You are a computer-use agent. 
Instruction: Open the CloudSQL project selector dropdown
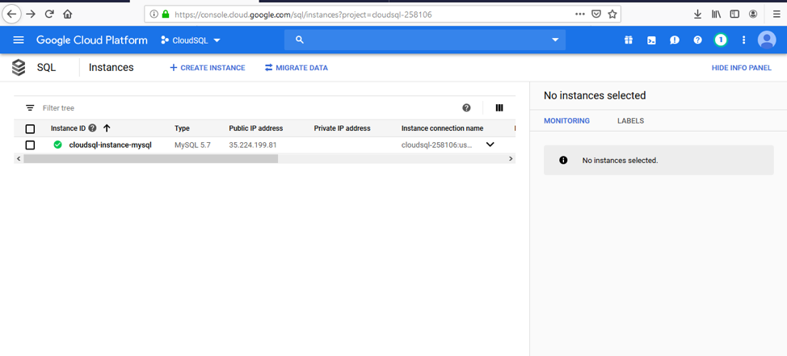pos(191,40)
